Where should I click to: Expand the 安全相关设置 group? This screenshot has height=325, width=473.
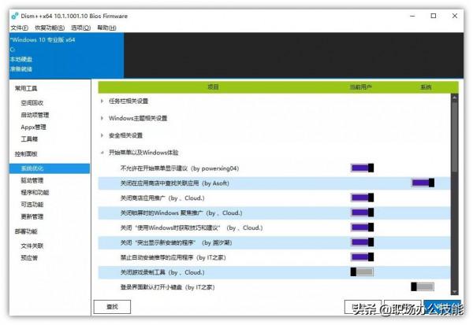pos(102,135)
